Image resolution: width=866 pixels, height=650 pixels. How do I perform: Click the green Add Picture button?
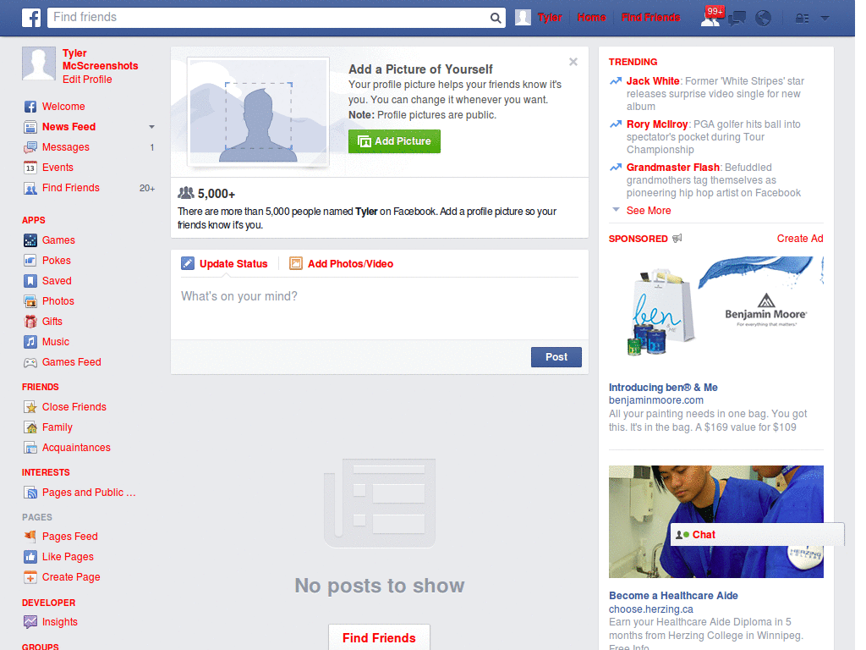tap(394, 141)
